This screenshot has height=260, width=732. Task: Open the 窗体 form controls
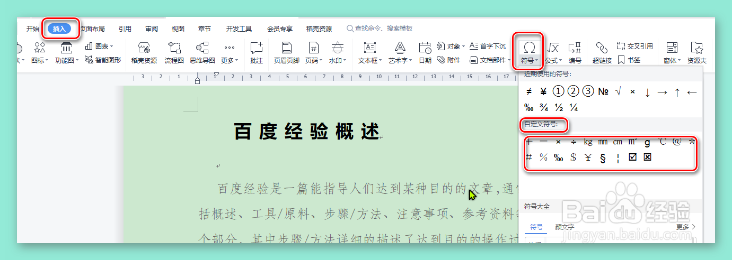click(x=672, y=53)
